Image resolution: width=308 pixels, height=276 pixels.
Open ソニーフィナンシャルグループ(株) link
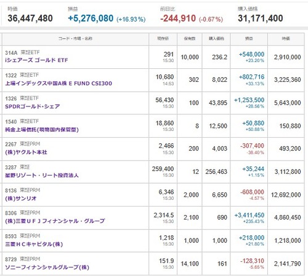click(47, 267)
